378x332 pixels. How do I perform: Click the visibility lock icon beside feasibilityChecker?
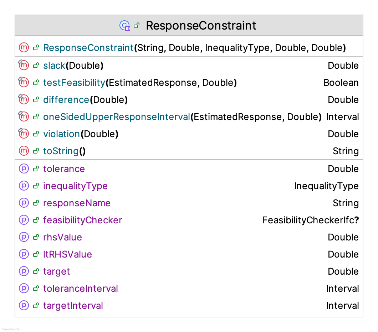click(x=36, y=220)
